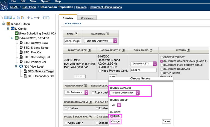
Task: Click the cut scissors icon in toolbar
Action: tap(14, 18)
